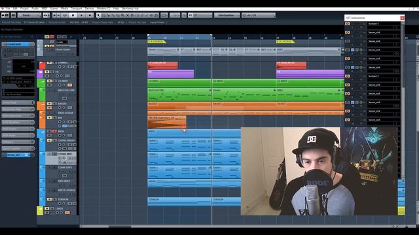Select the Mute tool with X icon
This screenshot has height=235, width=419.
click(128, 16)
